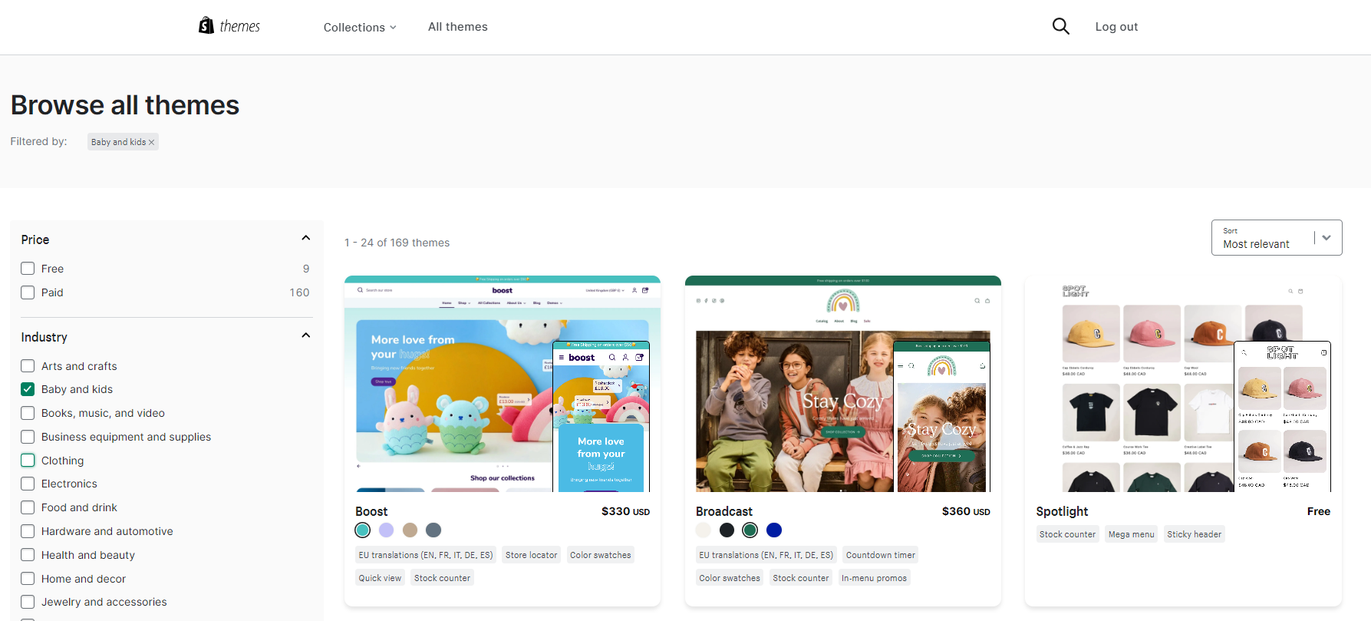Viewport: 1371px width, 621px height.
Task: Open the Spotlight theme preview thumbnail
Action: (1183, 384)
